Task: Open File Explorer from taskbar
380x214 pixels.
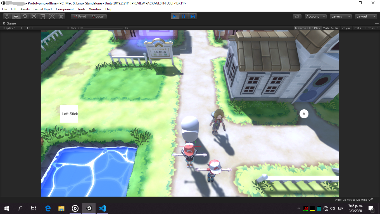Action: 61,208
